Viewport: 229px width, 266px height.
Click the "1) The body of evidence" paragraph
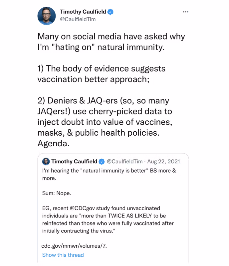click(x=101, y=74)
